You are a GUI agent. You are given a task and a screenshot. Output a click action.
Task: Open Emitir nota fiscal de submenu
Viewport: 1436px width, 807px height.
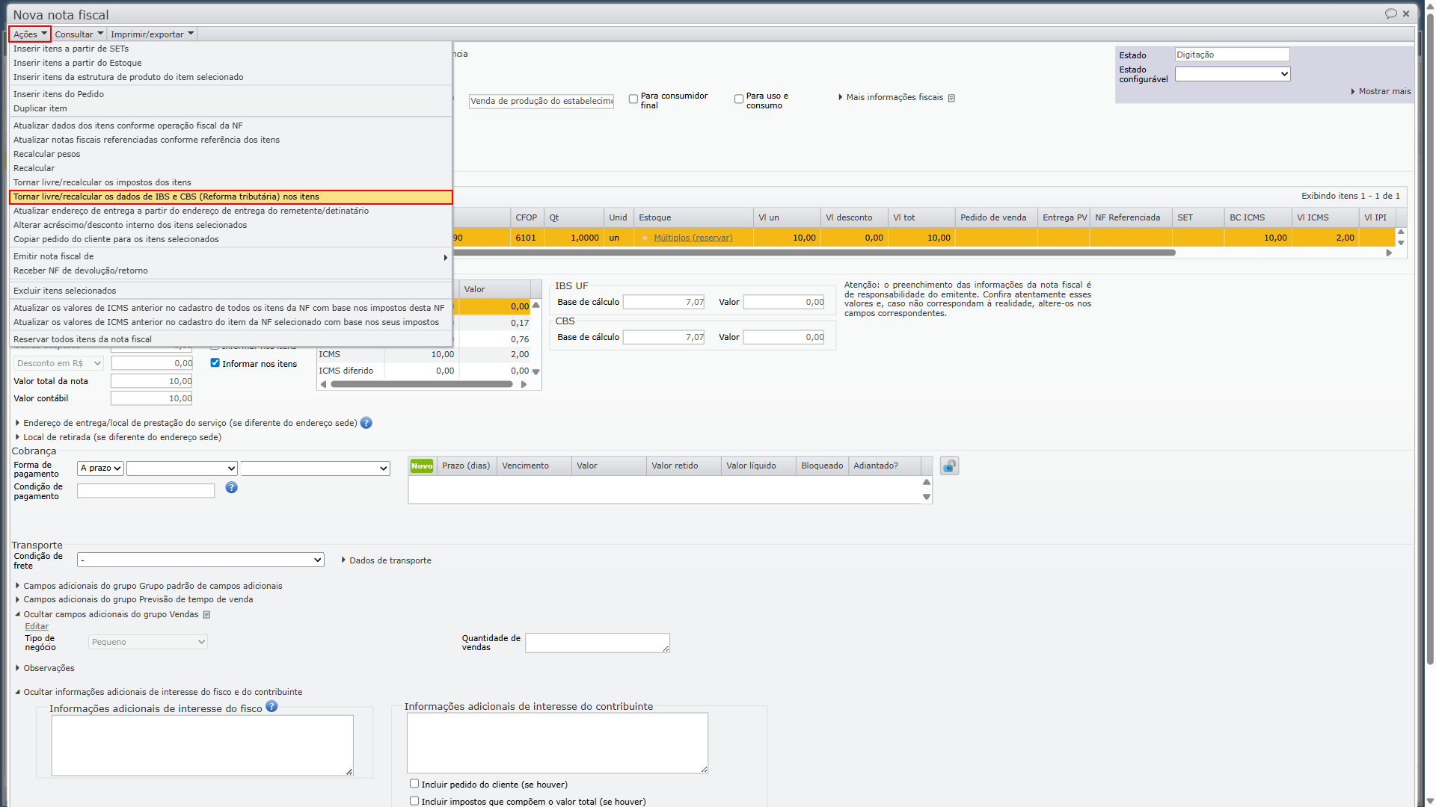pos(230,256)
